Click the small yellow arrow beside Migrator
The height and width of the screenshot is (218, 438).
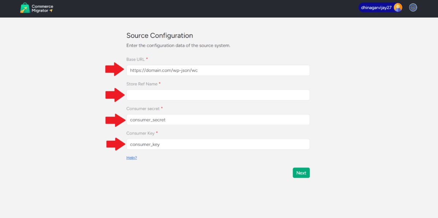[51, 11]
